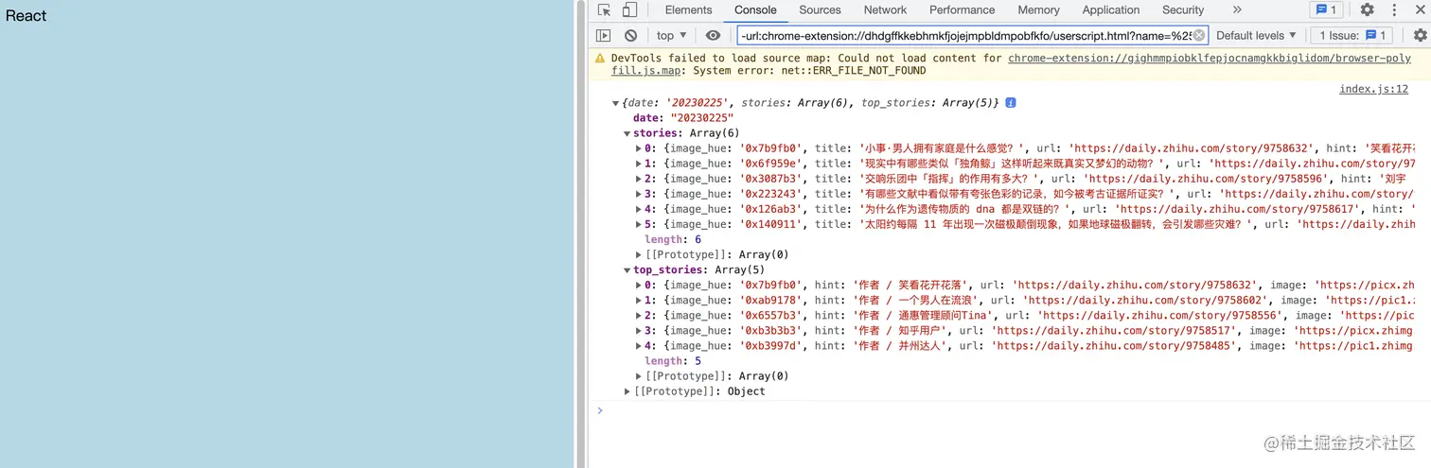Click the date "20230225" property value
1431x468 pixels.
[x=702, y=118]
